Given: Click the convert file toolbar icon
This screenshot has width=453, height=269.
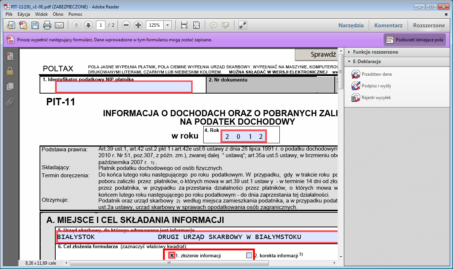Looking at the screenshot, I should click(x=23, y=25).
